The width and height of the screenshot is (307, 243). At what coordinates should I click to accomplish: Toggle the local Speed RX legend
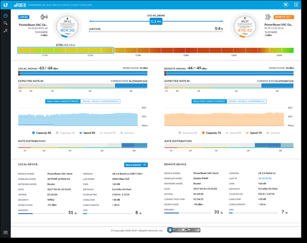tap(87, 133)
